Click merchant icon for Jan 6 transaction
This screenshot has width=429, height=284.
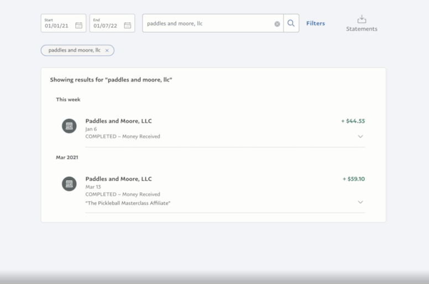pyautogui.click(x=69, y=126)
